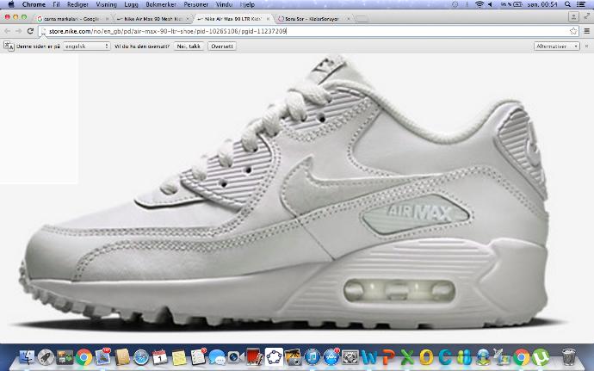Close the translation bar
The height and width of the screenshot is (371, 594).
point(586,46)
